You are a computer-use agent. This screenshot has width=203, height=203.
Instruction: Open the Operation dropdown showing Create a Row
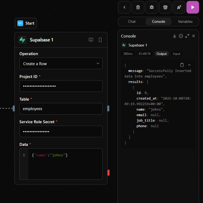pos(61,64)
